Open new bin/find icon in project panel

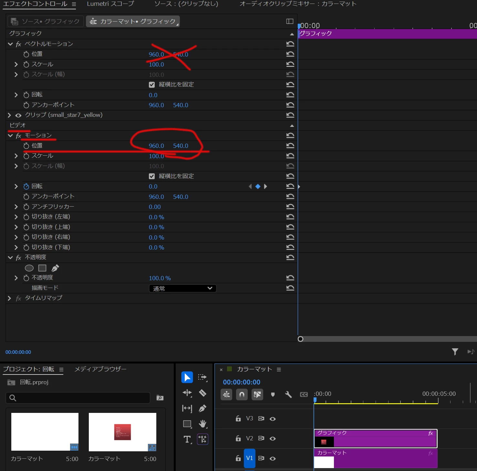coord(160,398)
